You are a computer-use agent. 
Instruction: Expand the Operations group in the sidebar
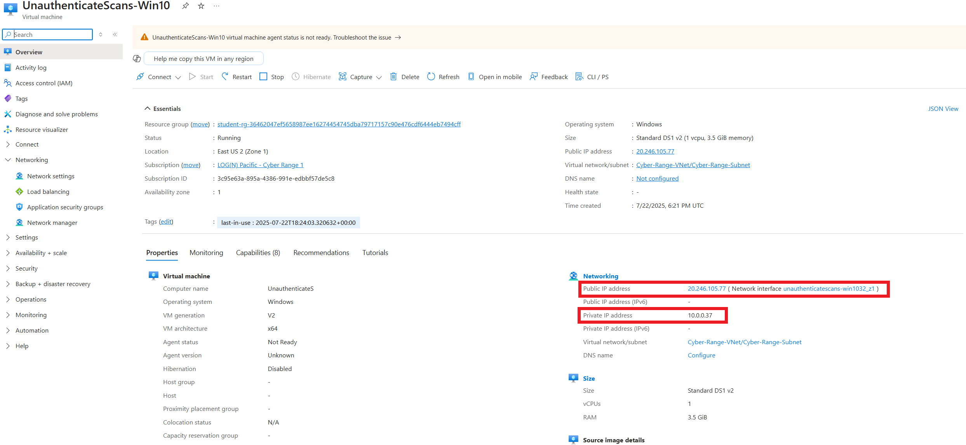pos(8,299)
